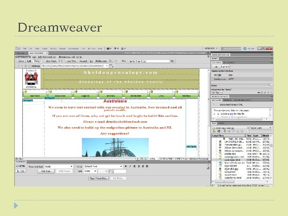
Task: Open the Commands menu
Action: point(73,48)
